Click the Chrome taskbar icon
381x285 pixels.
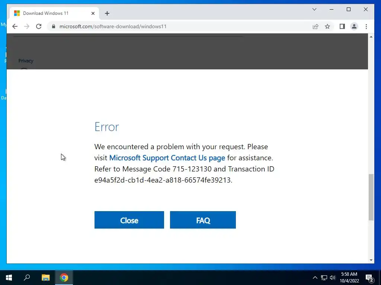tap(64, 278)
